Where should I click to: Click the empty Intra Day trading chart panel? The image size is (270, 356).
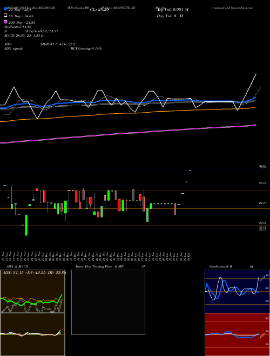(x=108, y=302)
